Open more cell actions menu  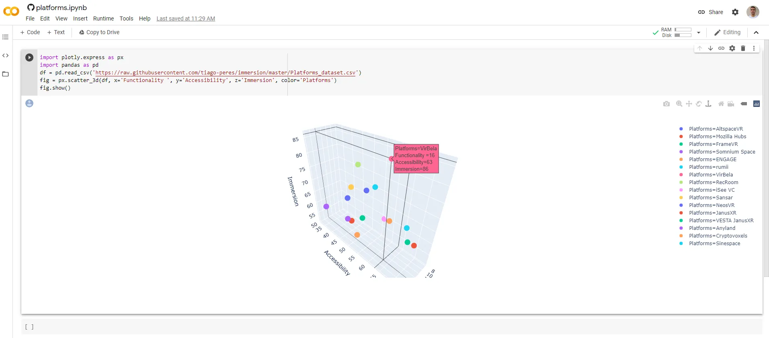[754, 48]
